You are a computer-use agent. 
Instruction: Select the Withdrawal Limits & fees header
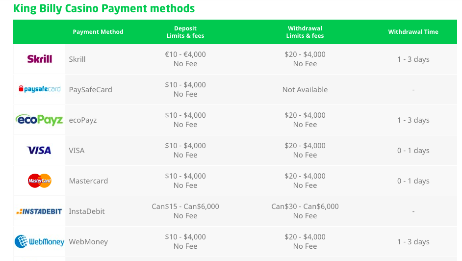pos(305,32)
